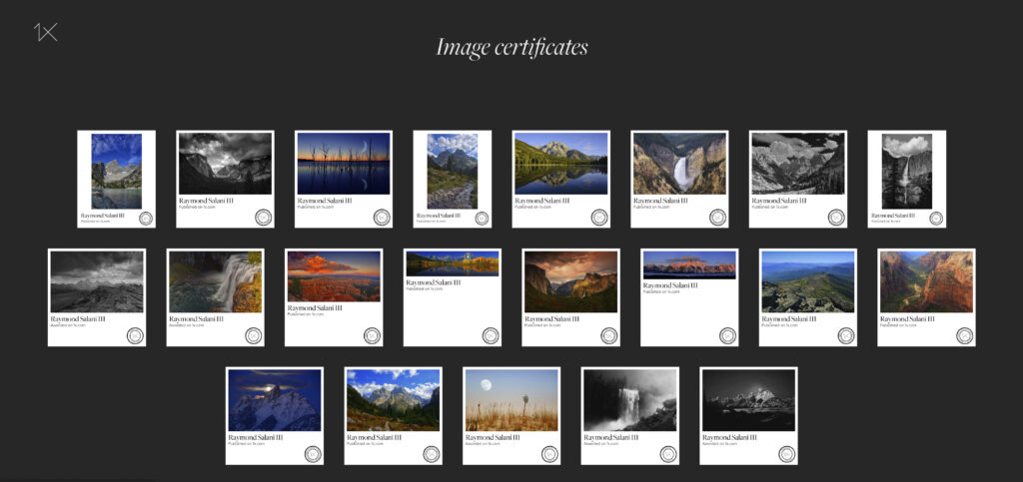Viewport: 1023px width, 482px height.
Task: Click the seal stamp on the red canyon sunset certificate
Action: coord(372,335)
